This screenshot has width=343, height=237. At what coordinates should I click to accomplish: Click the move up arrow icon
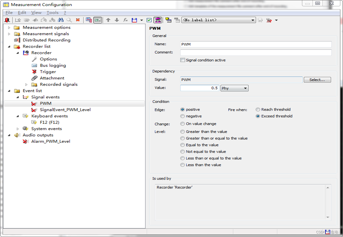[108, 20]
